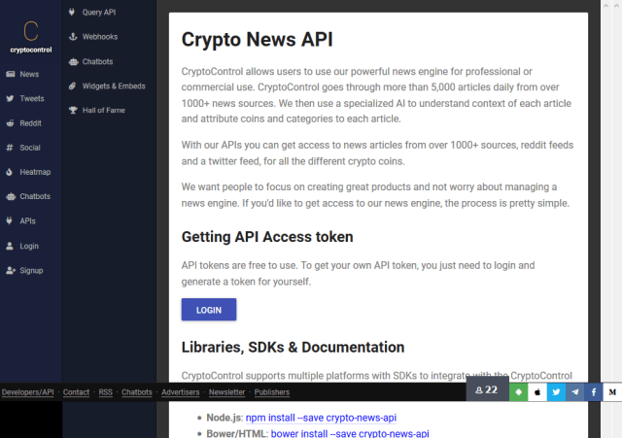Click the Developers/API footer link
The image size is (622, 438).
coord(28,392)
